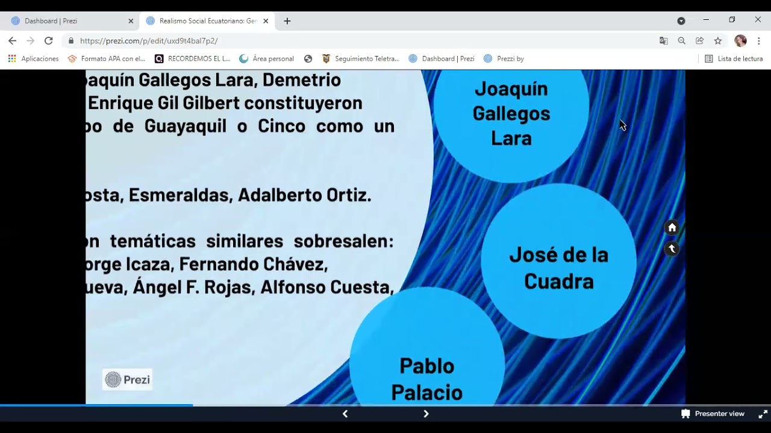Close the Dashboard | Prezi tab
Viewport: 771px width, 433px height.
click(x=131, y=21)
